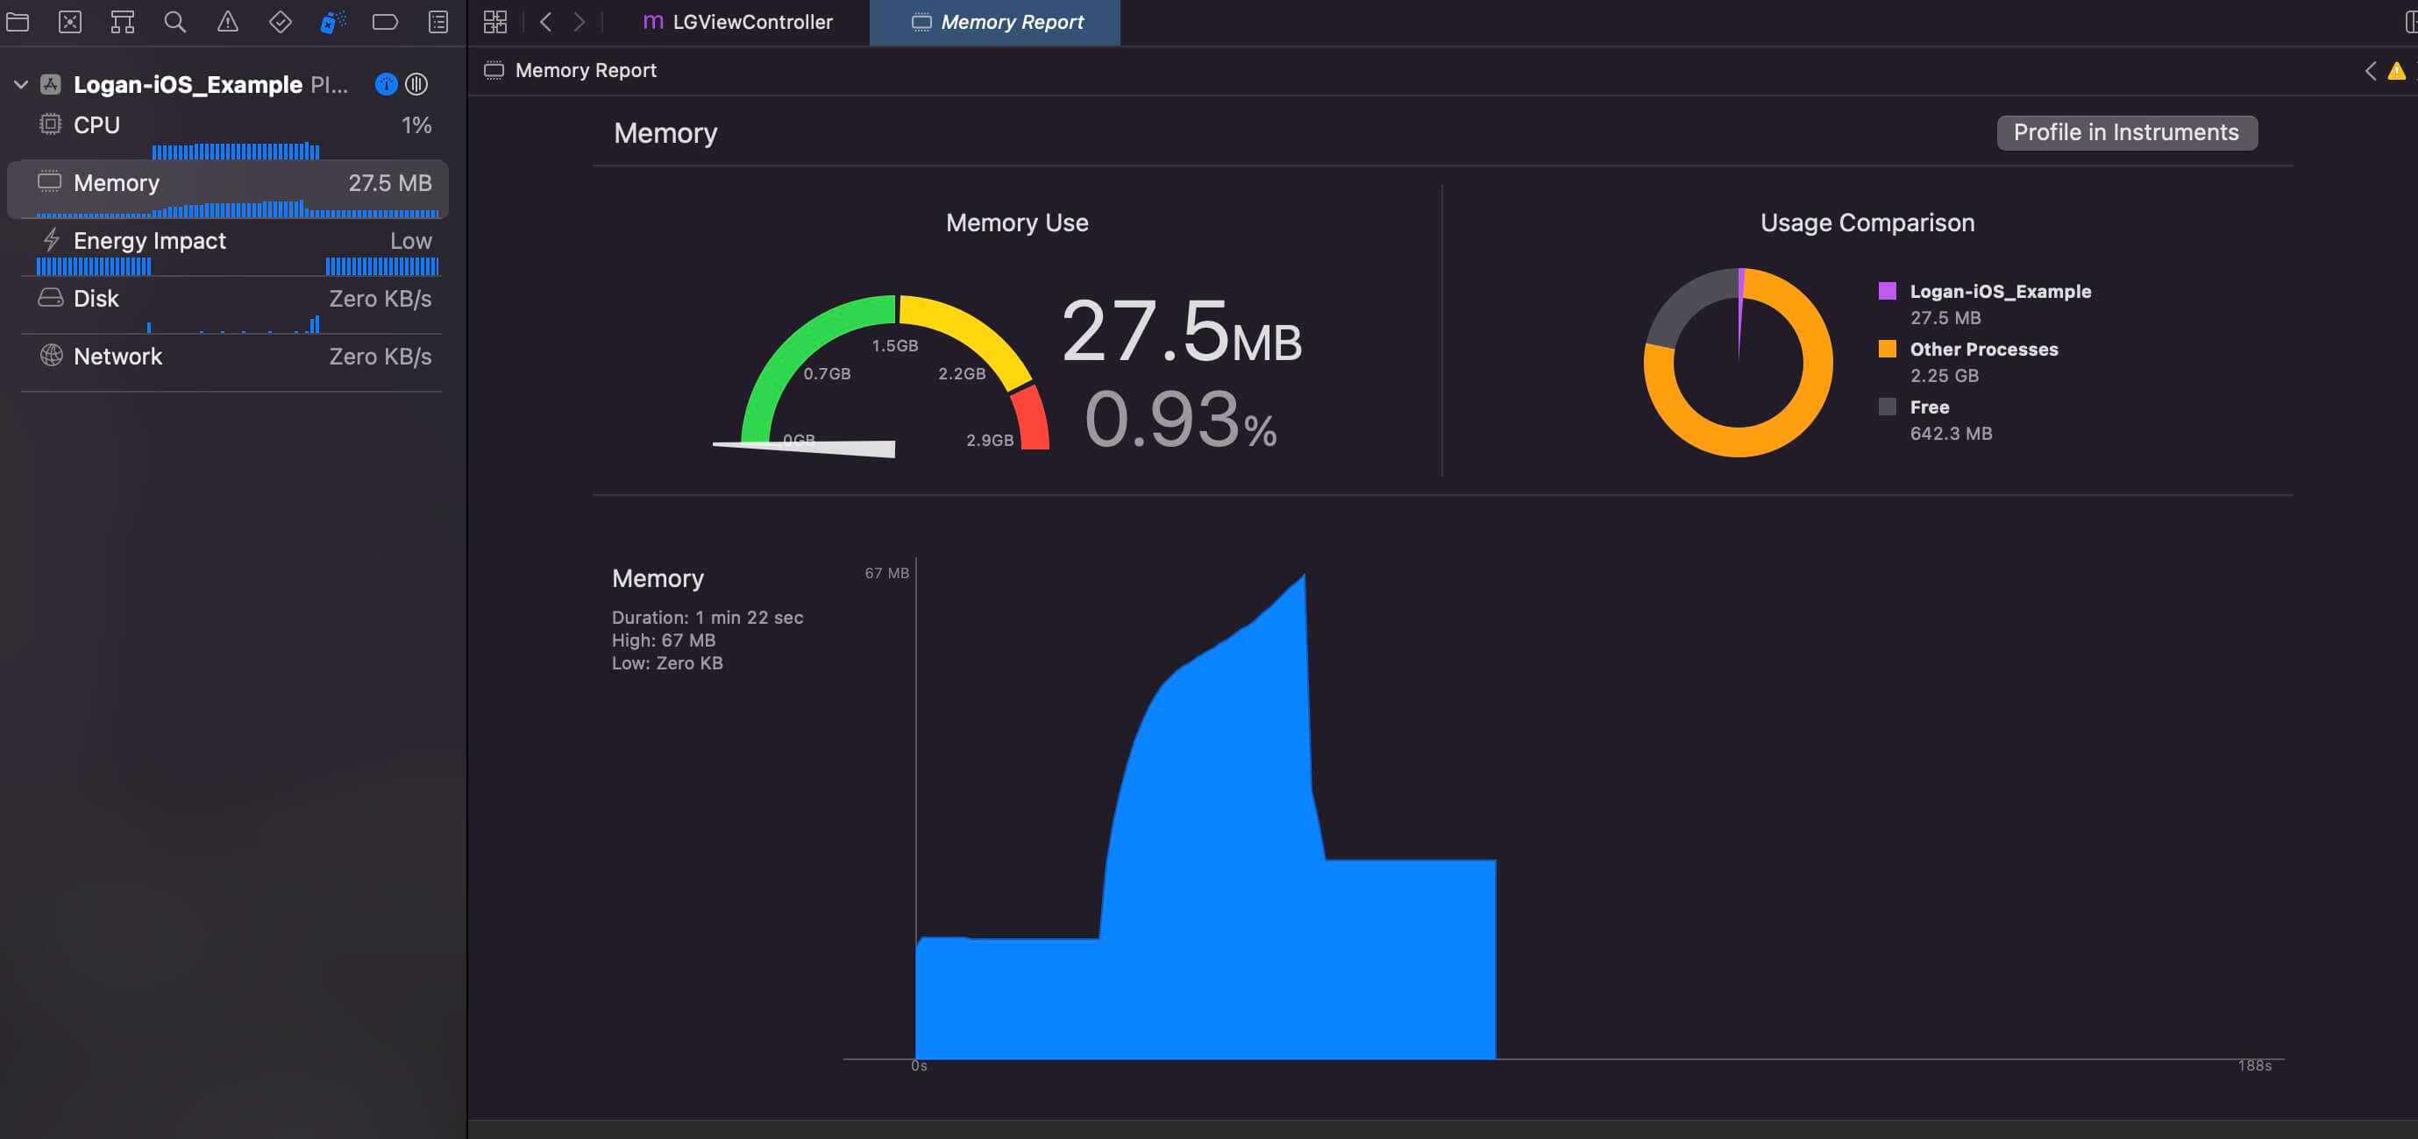Open the Breakpoint navigator
This screenshot has width=2418, height=1139.
coord(385,22)
